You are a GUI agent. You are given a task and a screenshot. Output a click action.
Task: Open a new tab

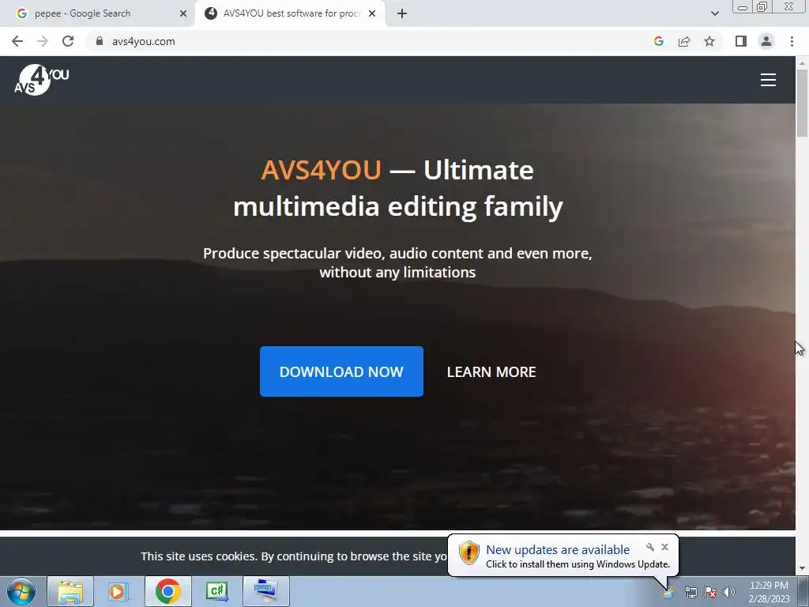point(402,13)
